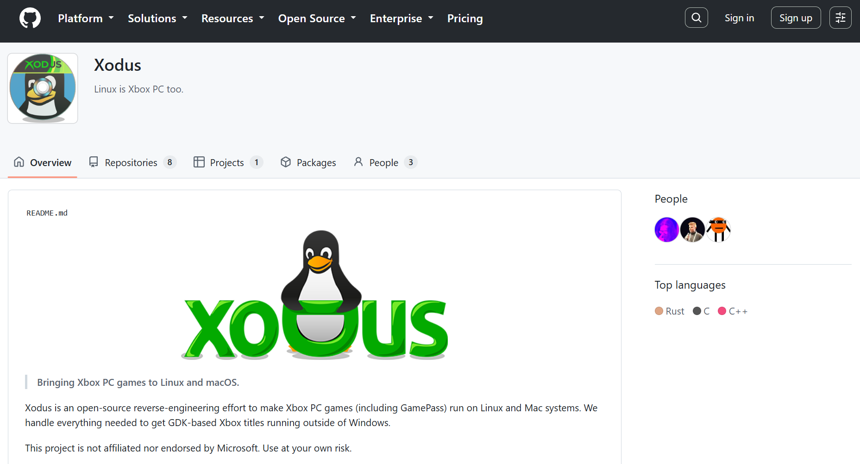This screenshot has height=464, width=860.
Task: Click the Microsoft affiliation disclaimer text
Action: [x=188, y=448]
